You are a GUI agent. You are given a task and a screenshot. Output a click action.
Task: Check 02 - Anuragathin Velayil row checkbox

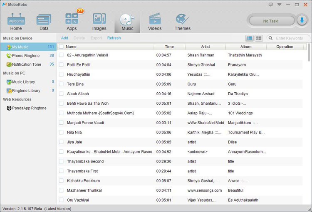[61, 55]
